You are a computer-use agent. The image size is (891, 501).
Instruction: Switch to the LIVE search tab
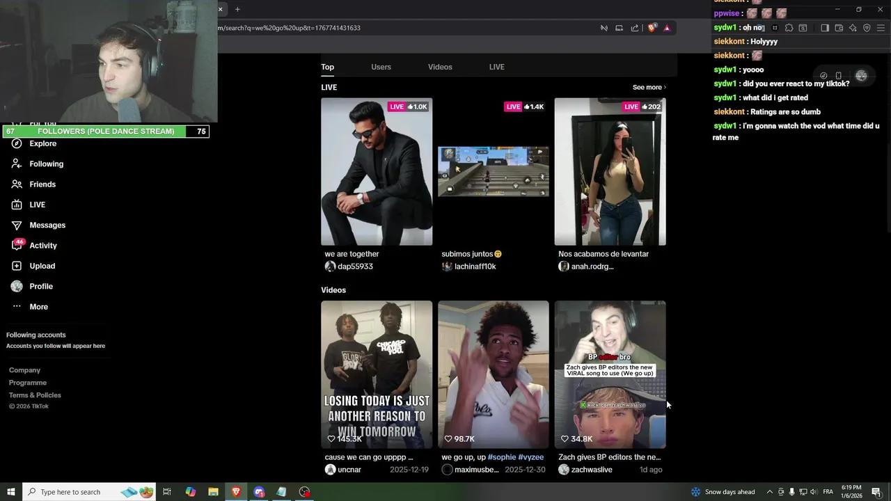tap(496, 67)
